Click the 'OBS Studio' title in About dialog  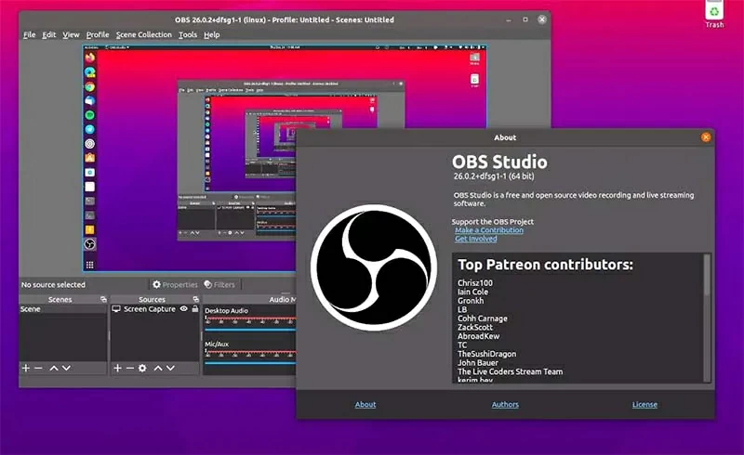pyautogui.click(x=499, y=162)
